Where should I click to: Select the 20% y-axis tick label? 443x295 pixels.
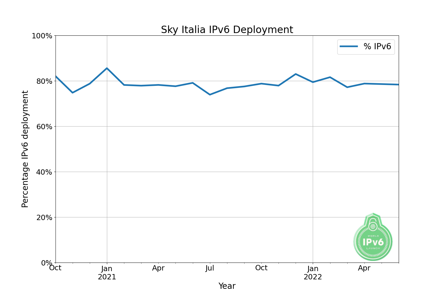pyautogui.click(x=44, y=217)
